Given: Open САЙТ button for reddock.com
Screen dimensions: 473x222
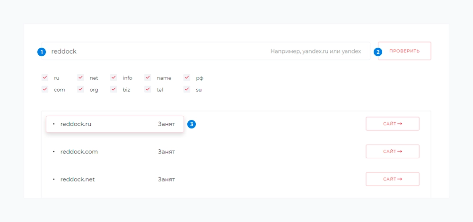Looking at the screenshot, I should [x=392, y=152].
